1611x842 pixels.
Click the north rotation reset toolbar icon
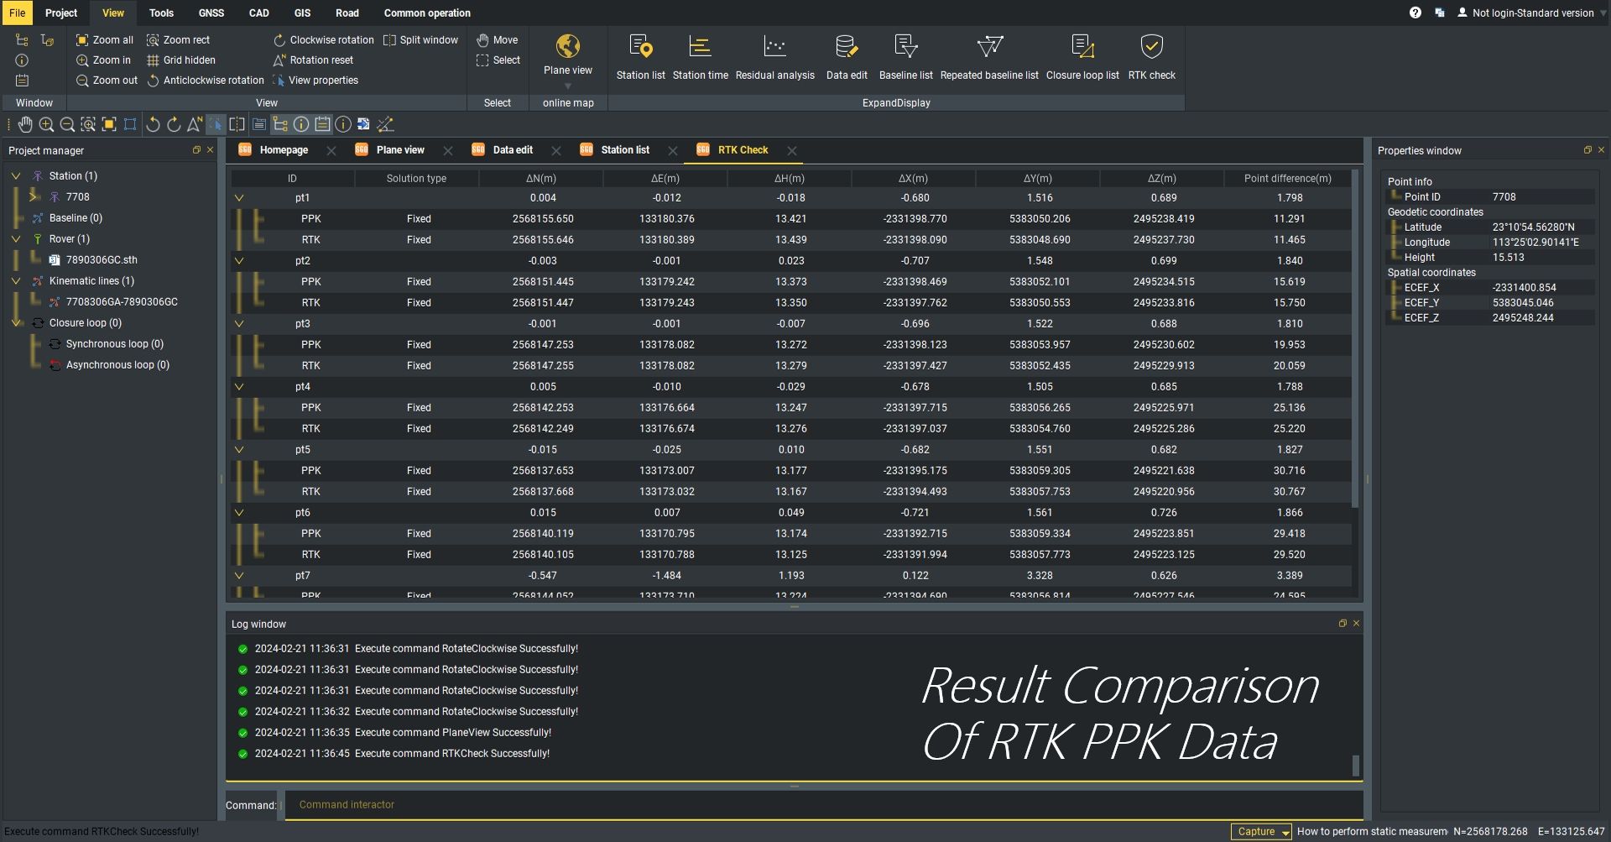tap(195, 124)
